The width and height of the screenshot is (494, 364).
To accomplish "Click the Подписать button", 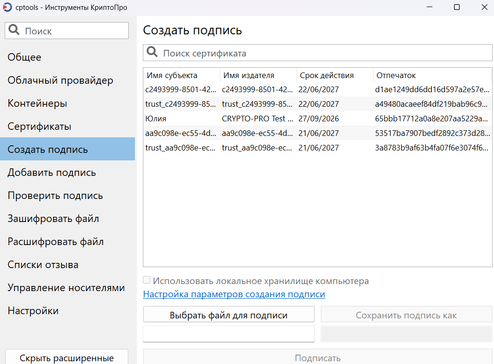I will coord(318,357).
